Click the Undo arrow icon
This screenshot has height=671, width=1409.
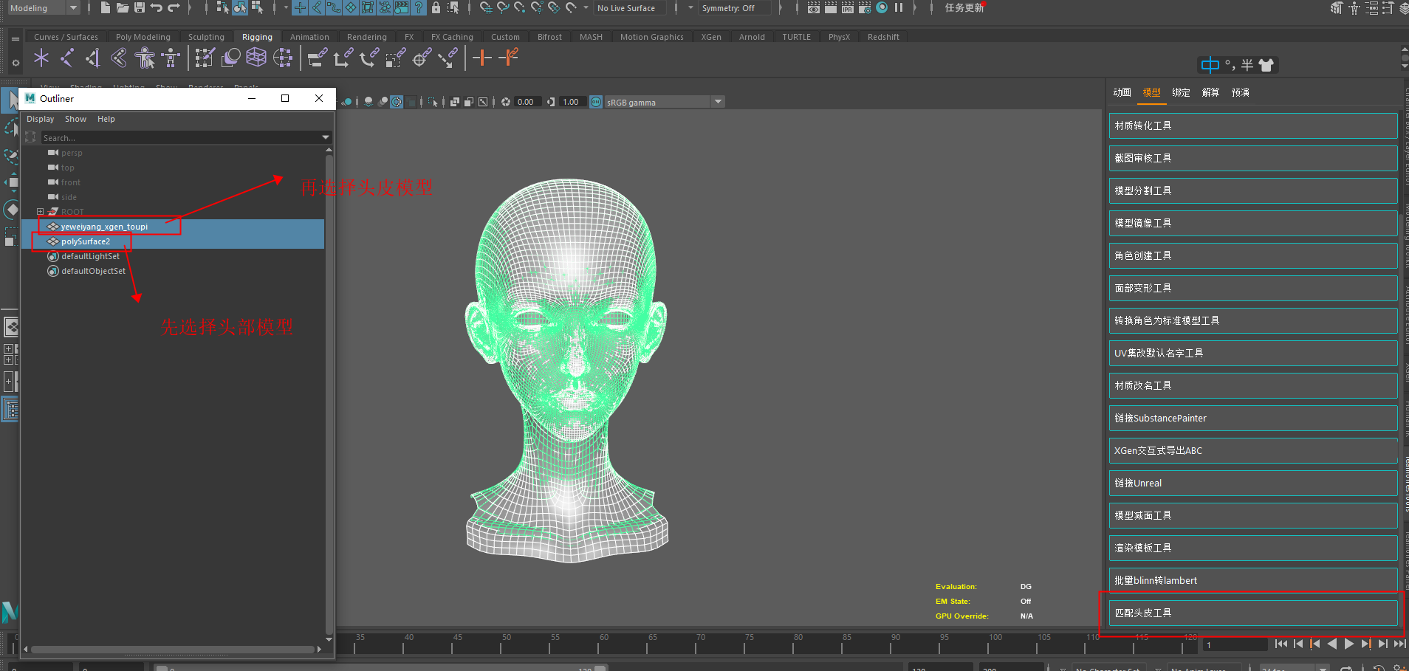tap(157, 8)
